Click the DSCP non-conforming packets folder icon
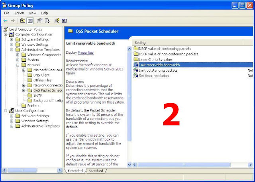Viewport: 255px width, 182px height. [x=136, y=54]
